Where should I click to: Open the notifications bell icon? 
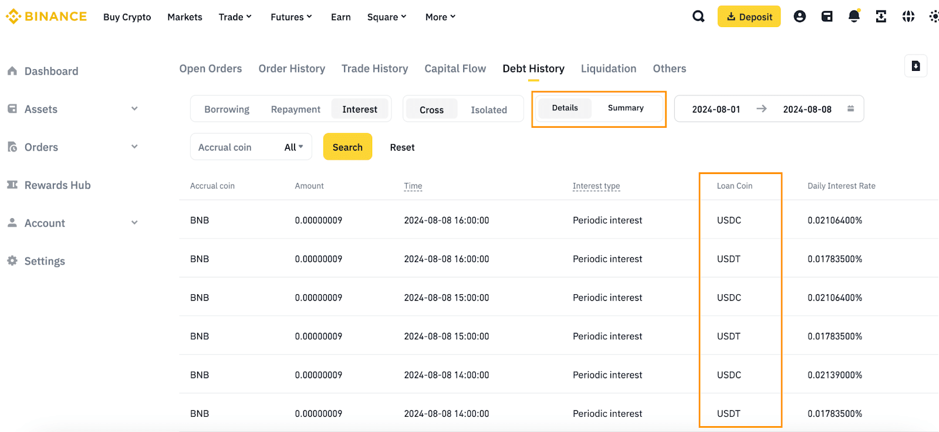point(854,16)
